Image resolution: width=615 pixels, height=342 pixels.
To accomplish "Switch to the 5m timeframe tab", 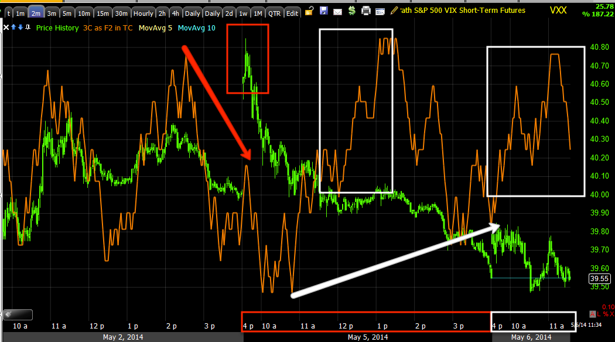I will 67,13.
